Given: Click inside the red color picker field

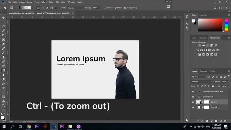Looking at the screenshot, I should [x=210, y=25].
